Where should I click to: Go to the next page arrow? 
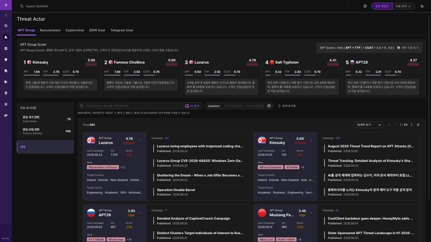pyautogui.click(x=411, y=125)
